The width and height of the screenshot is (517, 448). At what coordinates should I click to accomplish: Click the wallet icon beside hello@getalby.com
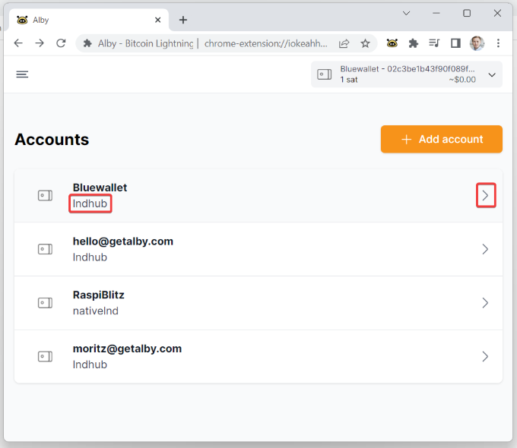coord(45,249)
